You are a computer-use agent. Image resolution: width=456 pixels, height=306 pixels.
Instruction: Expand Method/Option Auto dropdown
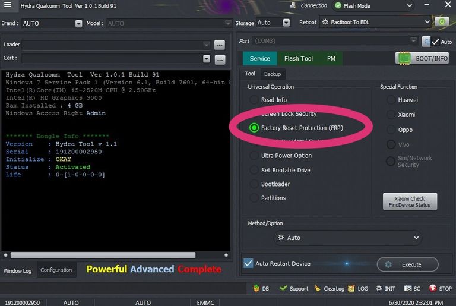pyautogui.click(x=416, y=238)
